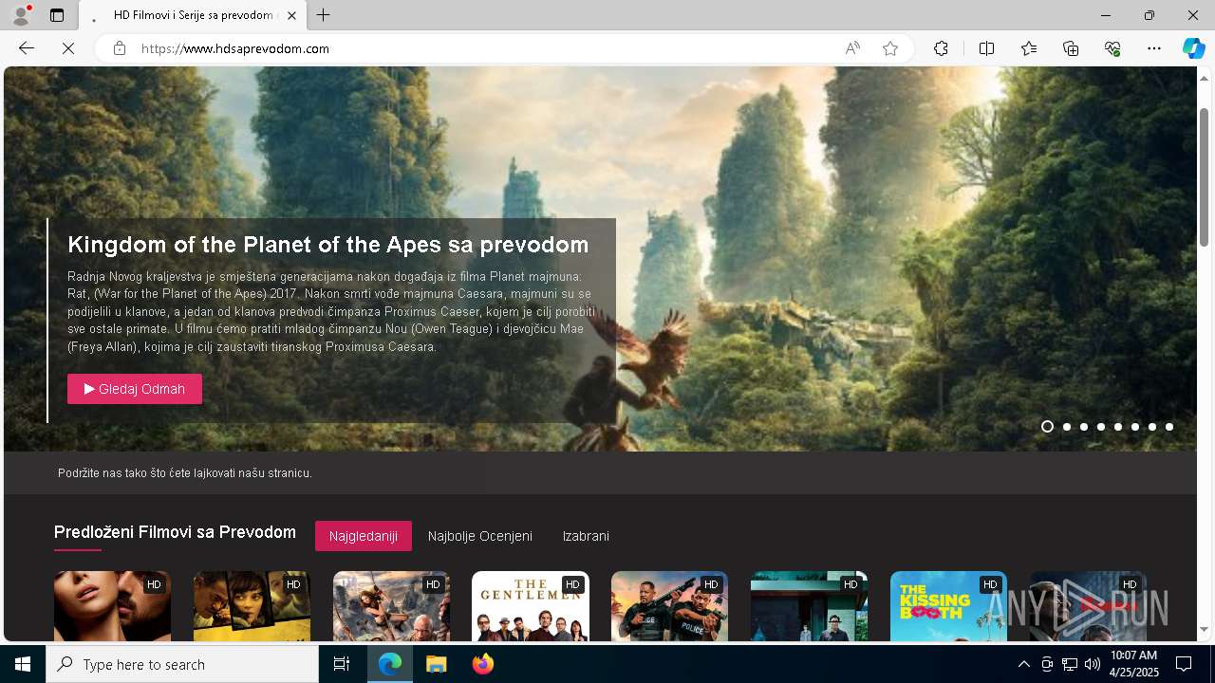Click the Gledaj Odmah button

click(135, 389)
